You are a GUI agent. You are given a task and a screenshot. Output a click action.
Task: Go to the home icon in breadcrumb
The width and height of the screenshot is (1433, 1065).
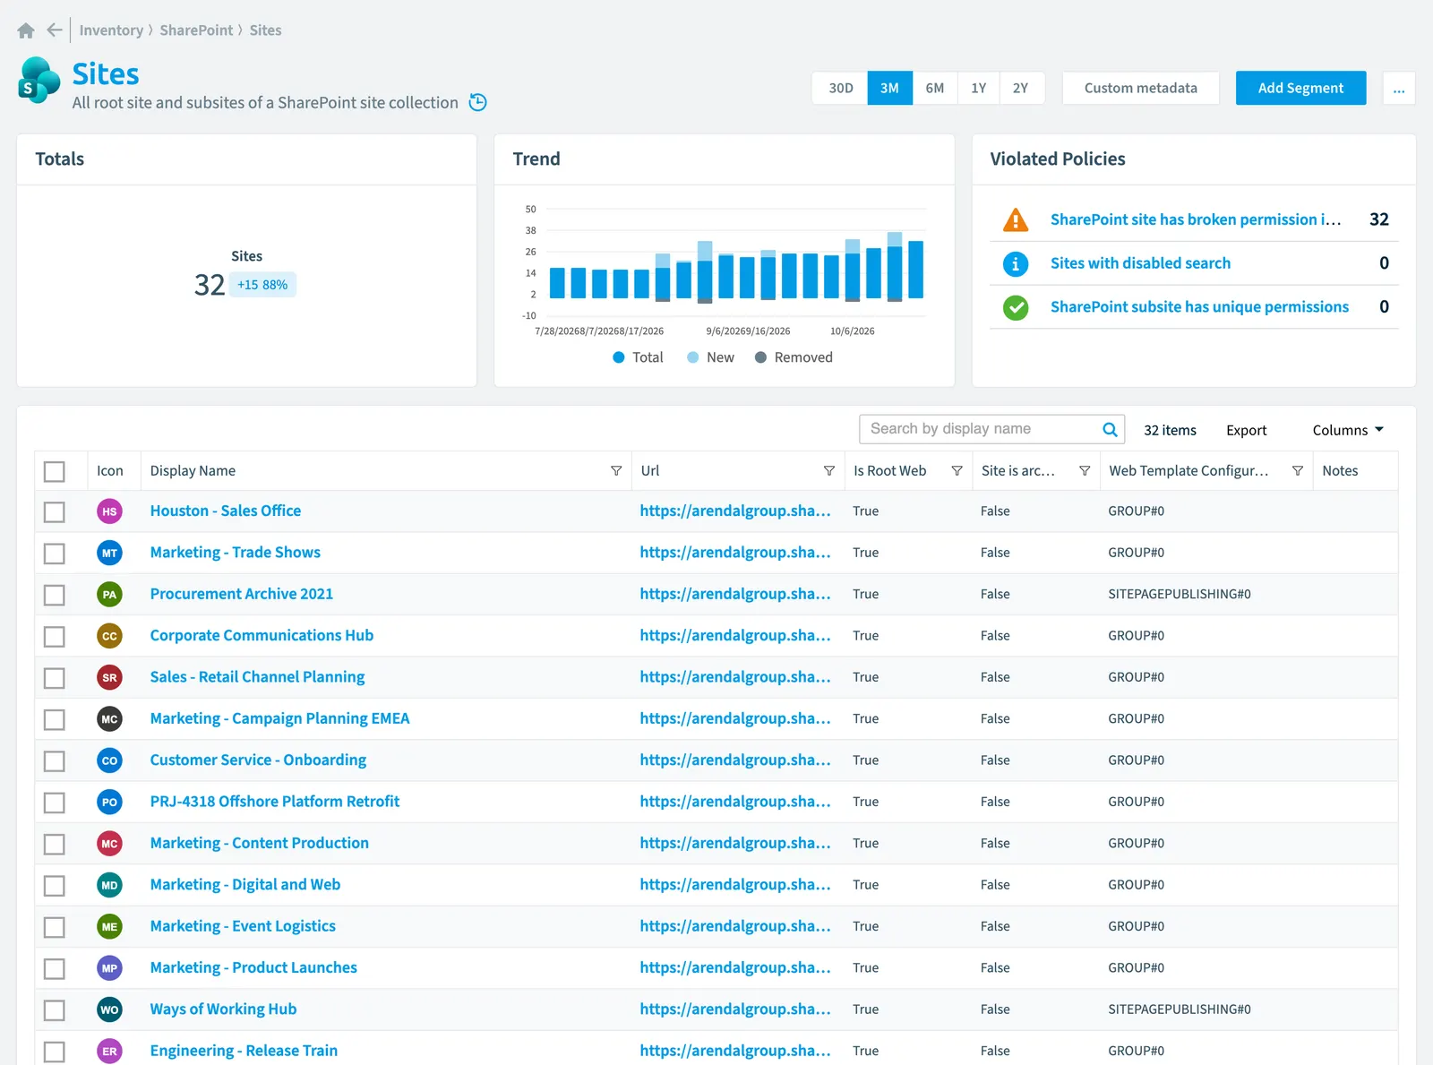click(x=26, y=30)
